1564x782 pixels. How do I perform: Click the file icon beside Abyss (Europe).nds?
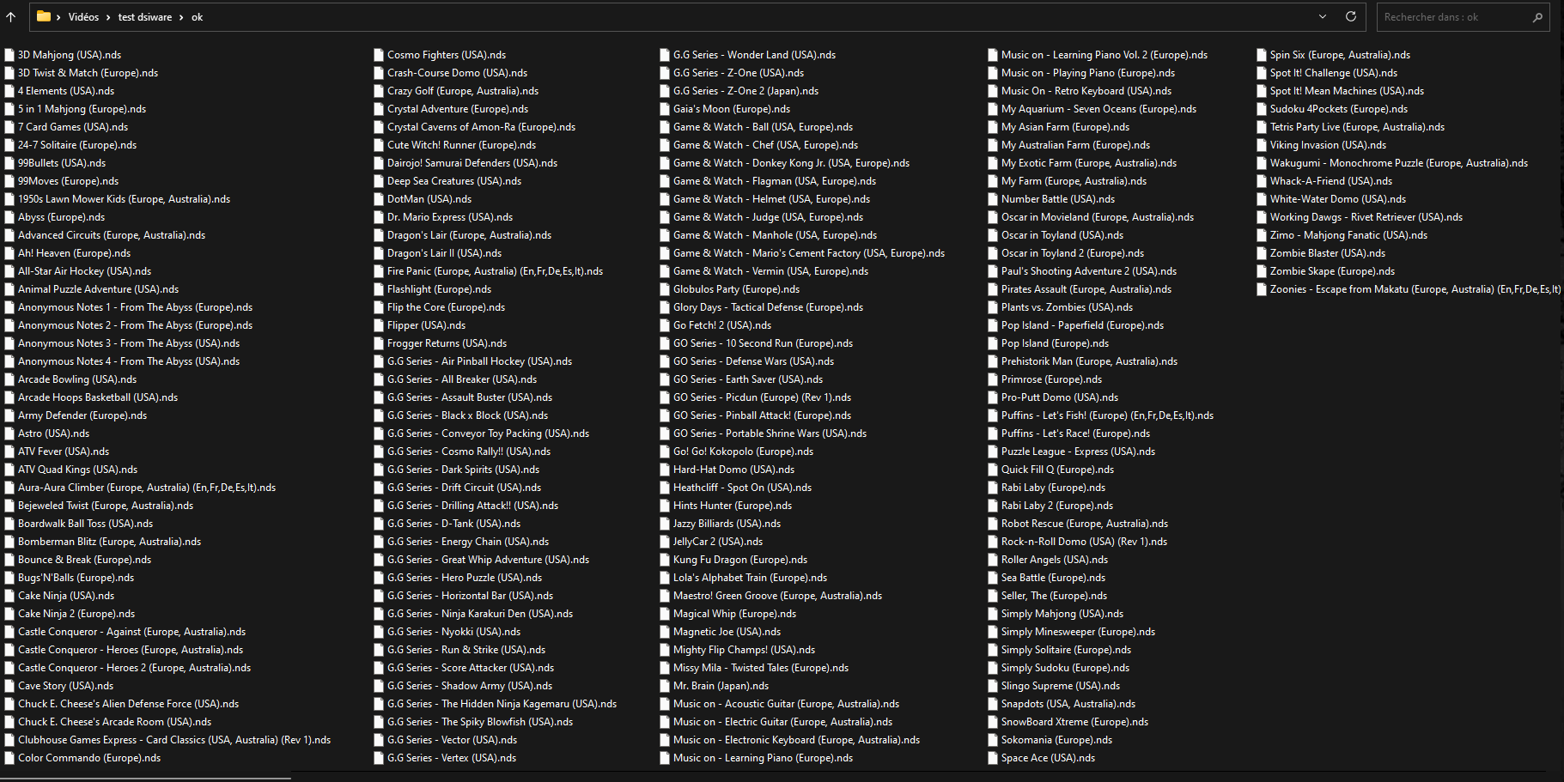[9, 217]
